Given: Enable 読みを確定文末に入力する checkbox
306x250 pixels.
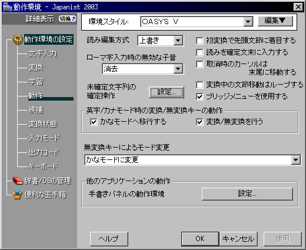Looking at the screenshot, I should (x=199, y=52).
